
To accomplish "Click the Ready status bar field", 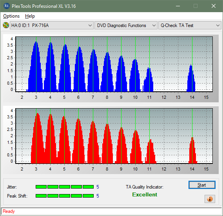I will (111, 211).
